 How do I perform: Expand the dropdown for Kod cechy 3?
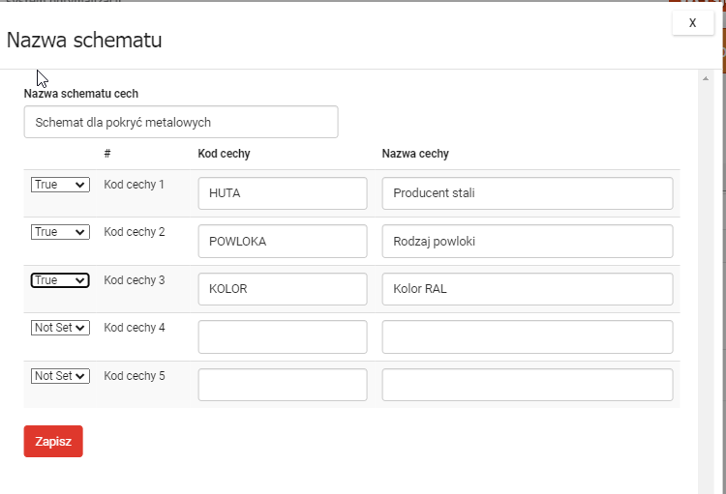coord(60,280)
